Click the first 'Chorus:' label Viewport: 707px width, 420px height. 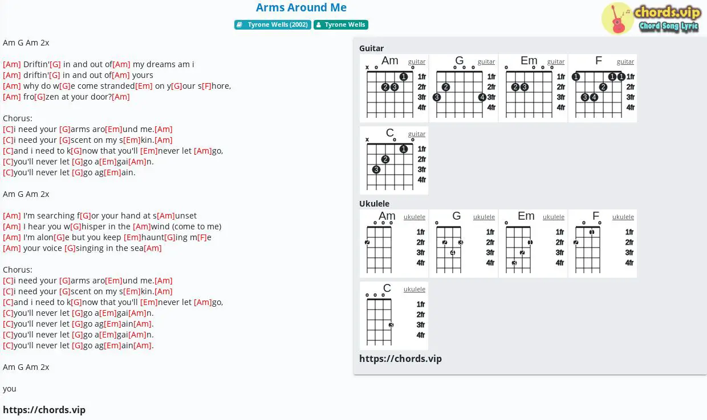18,118
